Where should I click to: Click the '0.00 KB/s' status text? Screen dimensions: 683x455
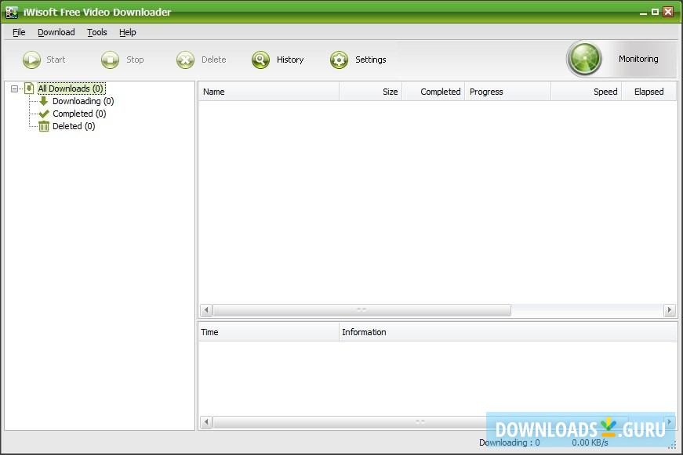(590, 442)
